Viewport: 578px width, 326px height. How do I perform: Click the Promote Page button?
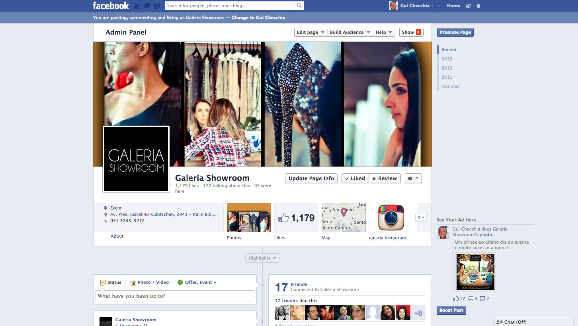[x=455, y=32]
